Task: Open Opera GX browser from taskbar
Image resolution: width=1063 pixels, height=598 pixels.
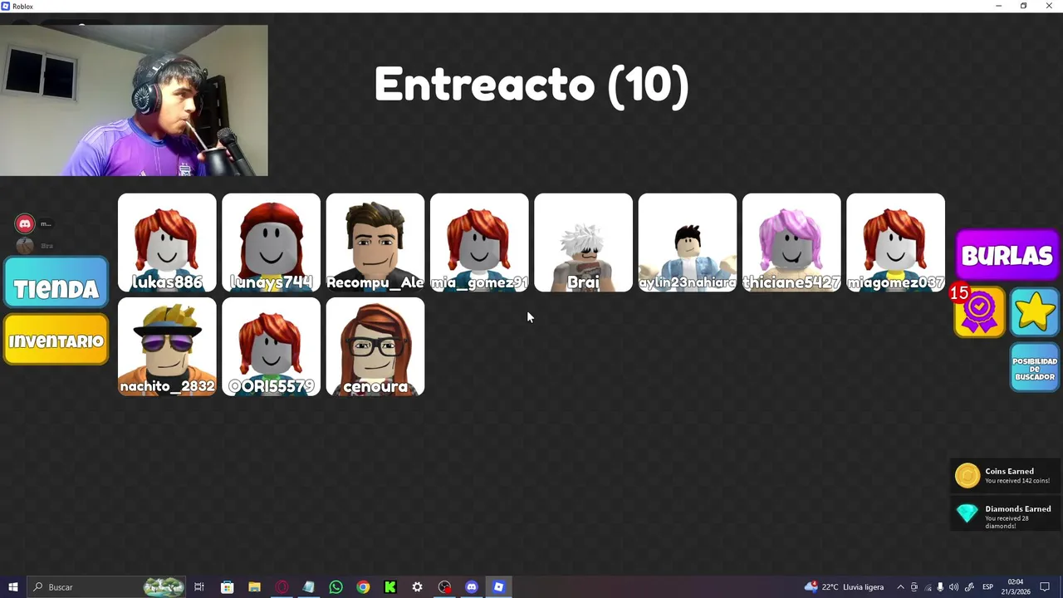Action: coord(282,587)
